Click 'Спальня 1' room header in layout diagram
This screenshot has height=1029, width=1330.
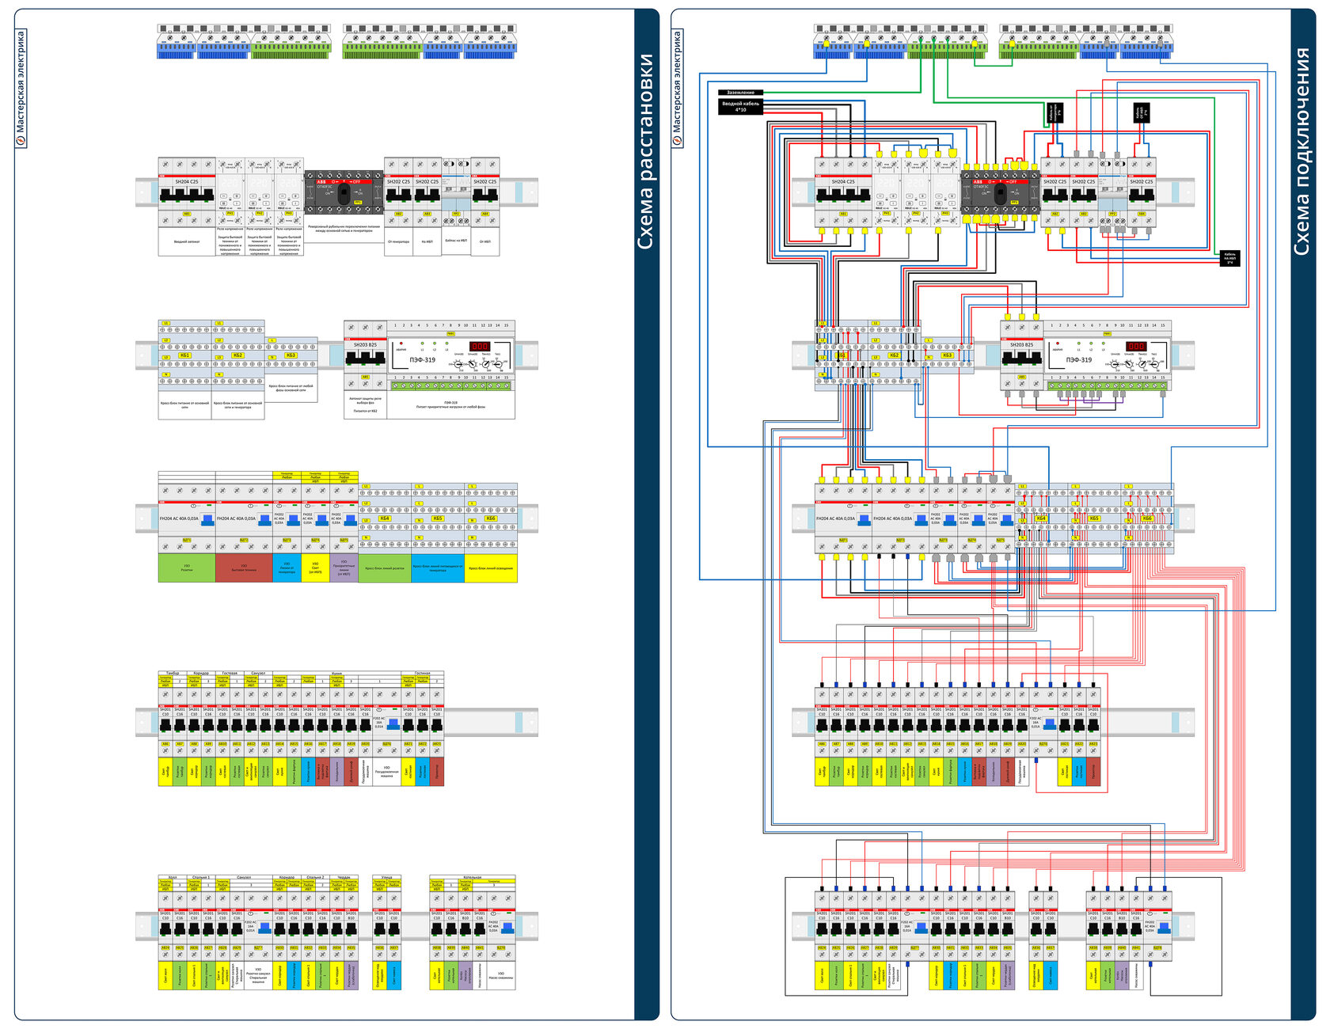click(201, 877)
